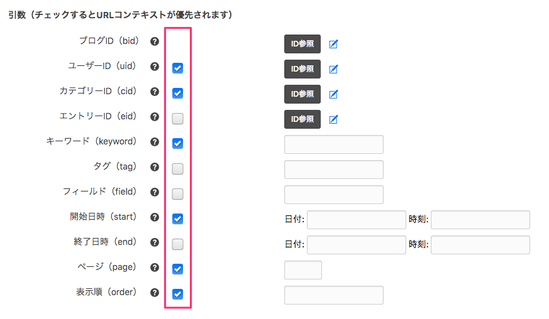Check the タグ (tag) checkbox

pyautogui.click(x=177, y=168)
